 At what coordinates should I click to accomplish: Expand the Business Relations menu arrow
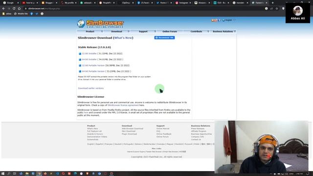point(235,31)
